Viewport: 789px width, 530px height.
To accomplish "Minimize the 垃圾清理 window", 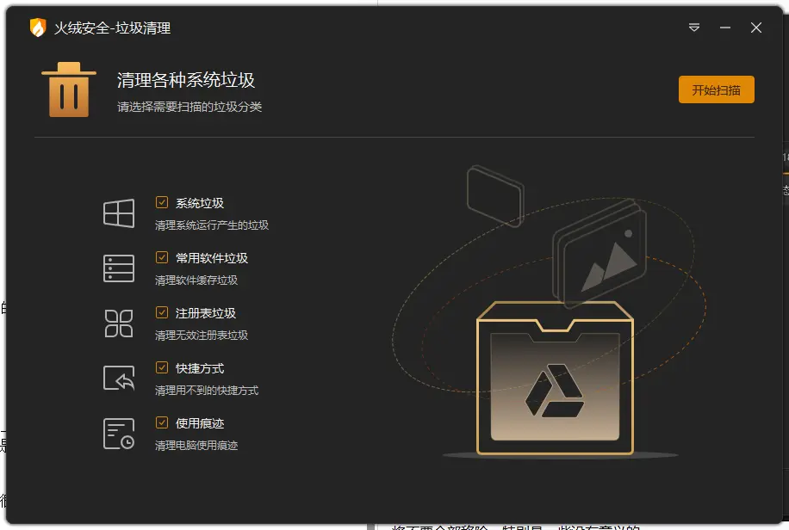I will point(725,28).
